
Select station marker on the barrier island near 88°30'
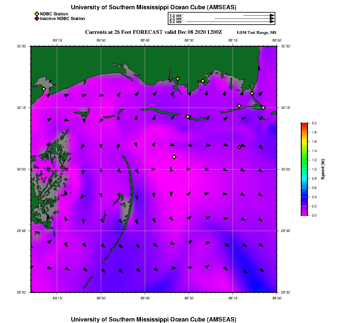188,117
